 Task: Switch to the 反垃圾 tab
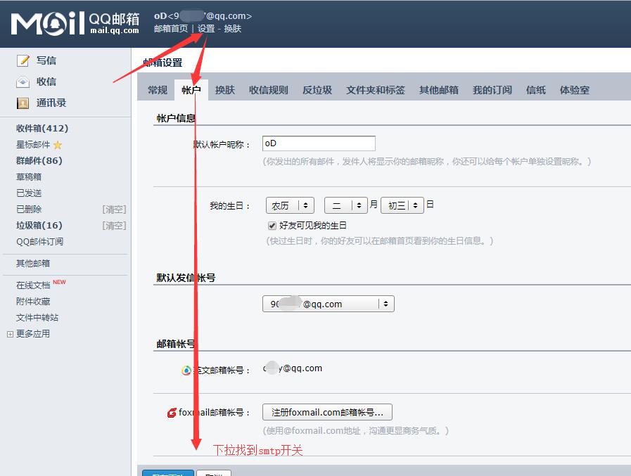(x=317, y=90)
